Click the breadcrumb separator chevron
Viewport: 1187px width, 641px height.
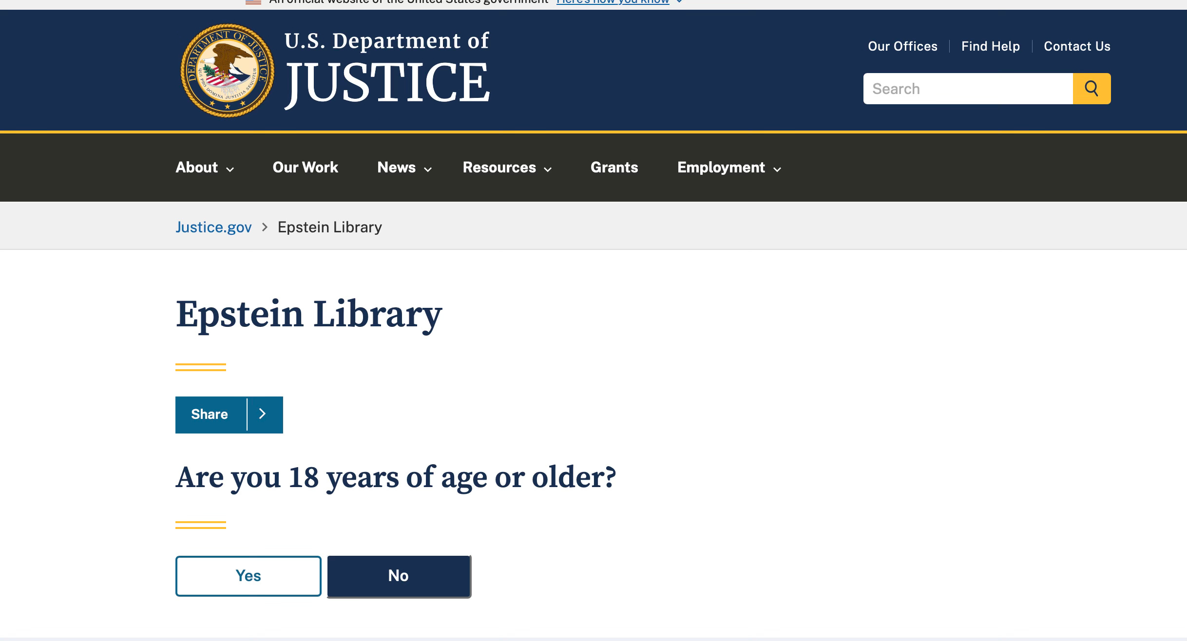[x=265, y=227]
